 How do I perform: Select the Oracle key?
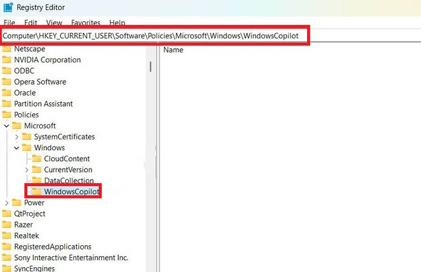pos(25,93)
